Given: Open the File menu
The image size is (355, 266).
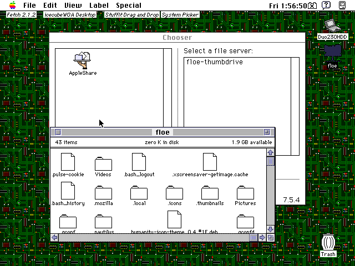Looking at the screenshot, I should tap(29, 5).
